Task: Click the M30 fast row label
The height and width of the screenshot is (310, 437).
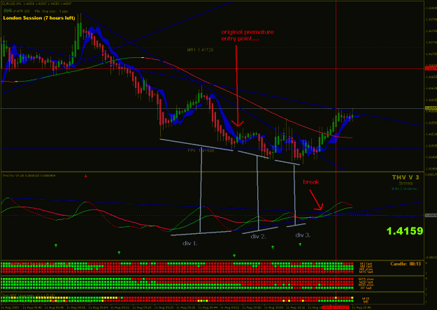Action: [366, 282]
